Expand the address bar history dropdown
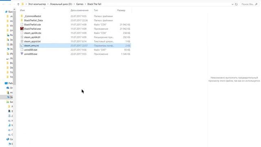Screen dimensions: 261x147 tap(232, 4)
